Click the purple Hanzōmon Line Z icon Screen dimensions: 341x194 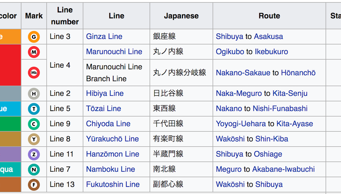click(x=34, y=154)
